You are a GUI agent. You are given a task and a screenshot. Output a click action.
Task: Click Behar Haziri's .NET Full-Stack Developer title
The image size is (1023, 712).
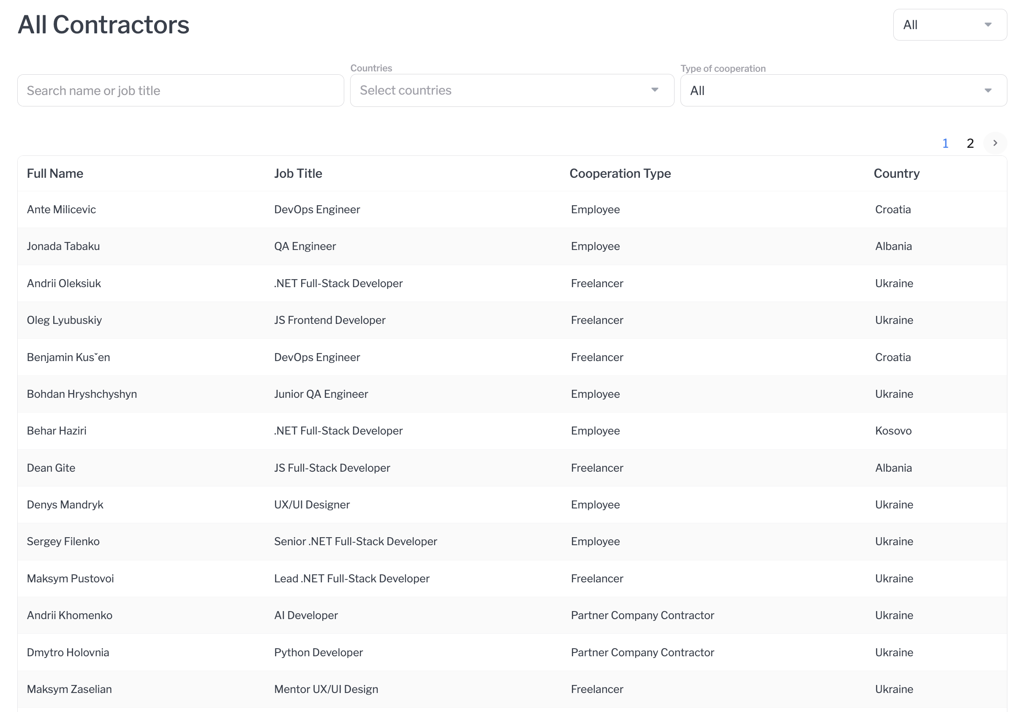pos(338,431)
